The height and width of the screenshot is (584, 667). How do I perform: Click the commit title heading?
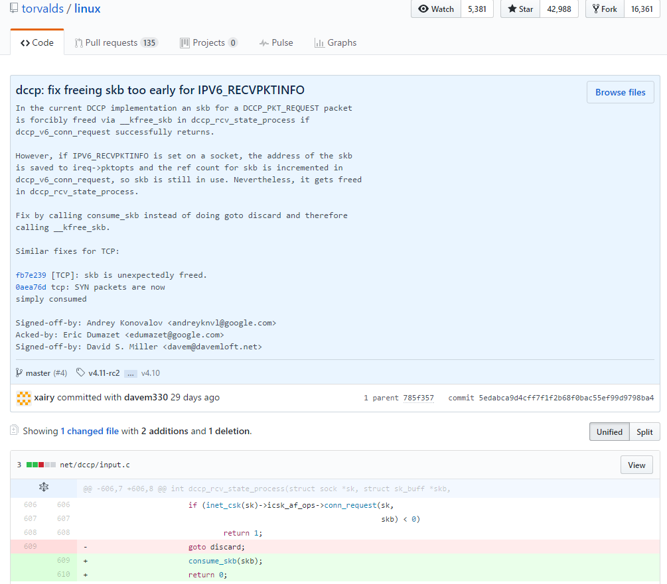coord(160,90)
